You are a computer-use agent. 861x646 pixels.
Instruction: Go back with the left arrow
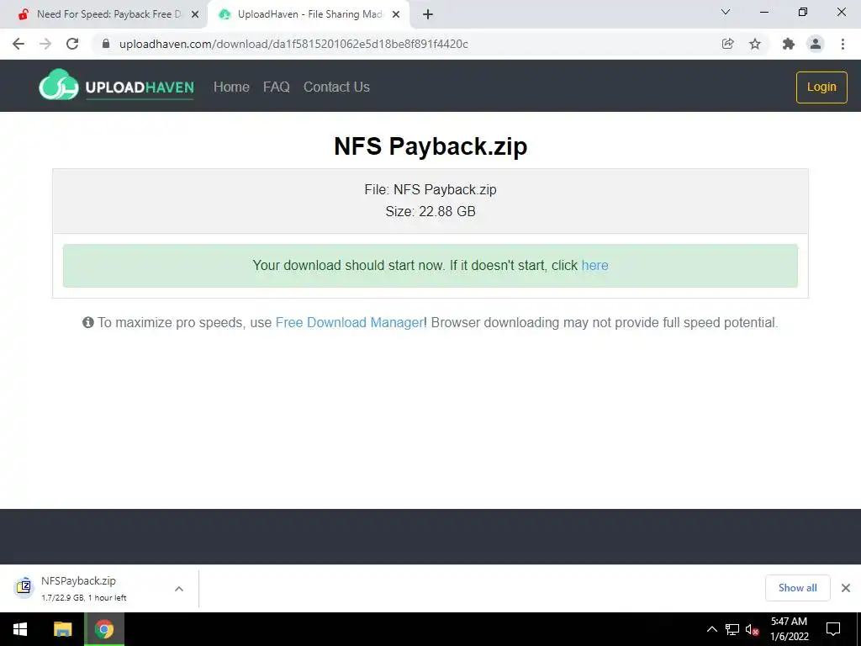[18, 44]
